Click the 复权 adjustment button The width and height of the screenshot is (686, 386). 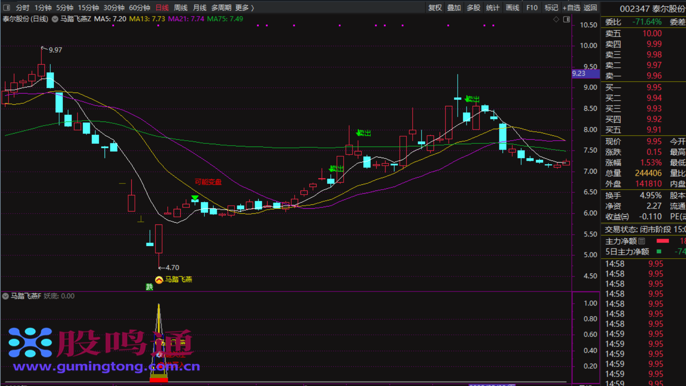(x=434, y=8)
